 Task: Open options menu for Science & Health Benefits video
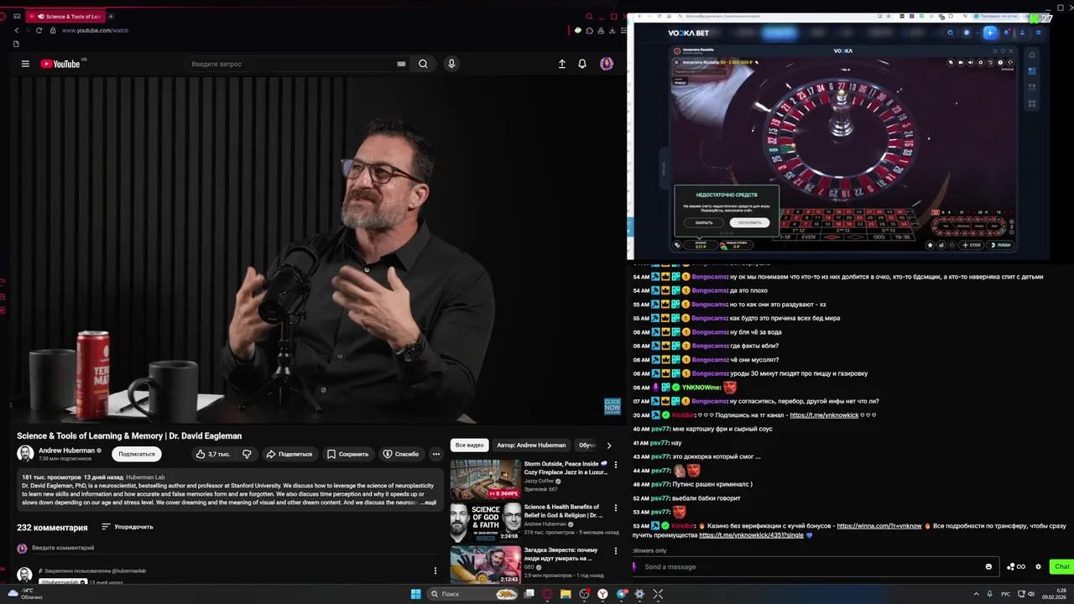pyautogui.click(x=616, y=508)
